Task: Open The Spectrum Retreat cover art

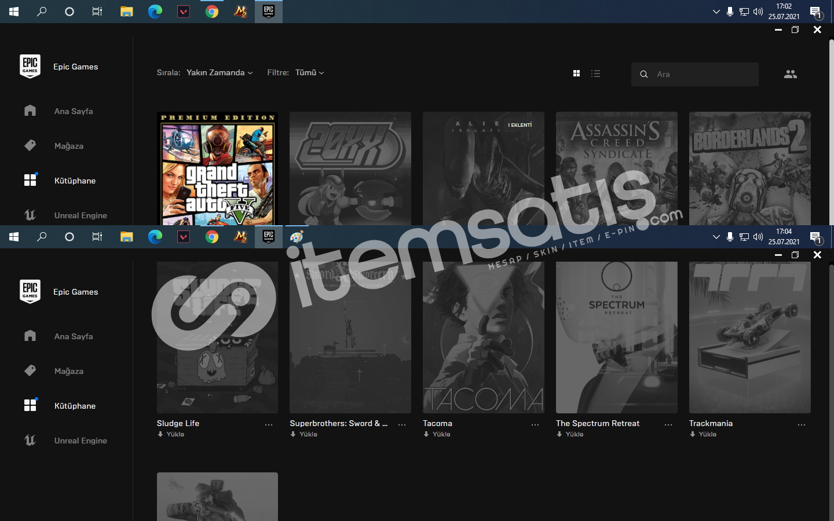Action: (617, 337)
